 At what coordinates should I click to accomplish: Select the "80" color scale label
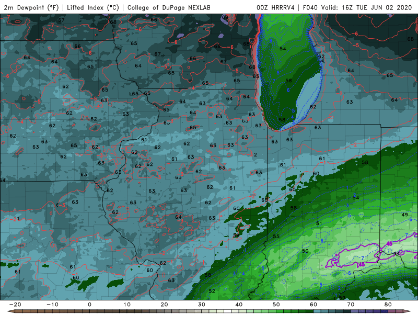(388, 305)
